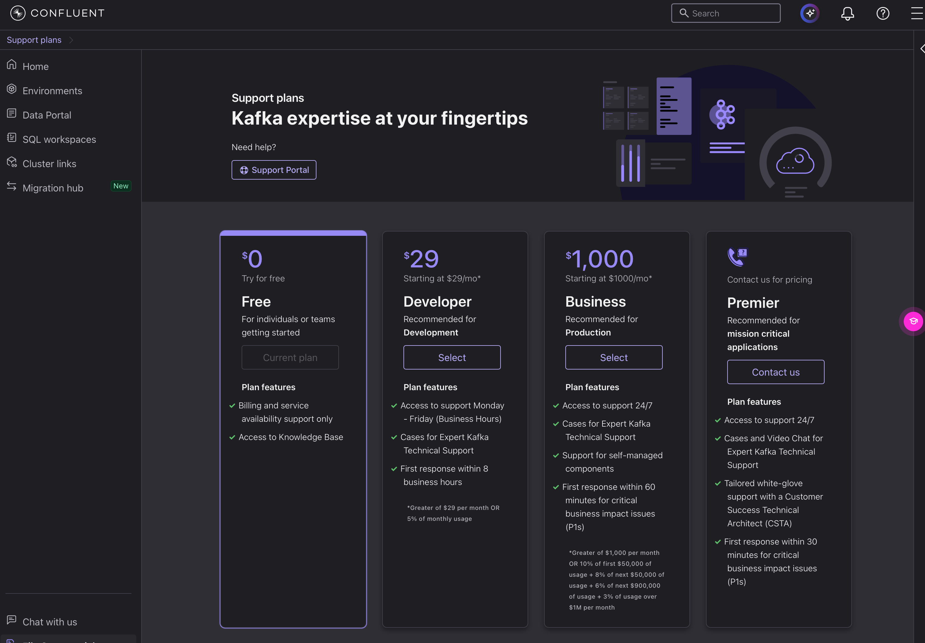925x643 pixels.
Task: Open the help question mark icon
Action: coord(883,13)
